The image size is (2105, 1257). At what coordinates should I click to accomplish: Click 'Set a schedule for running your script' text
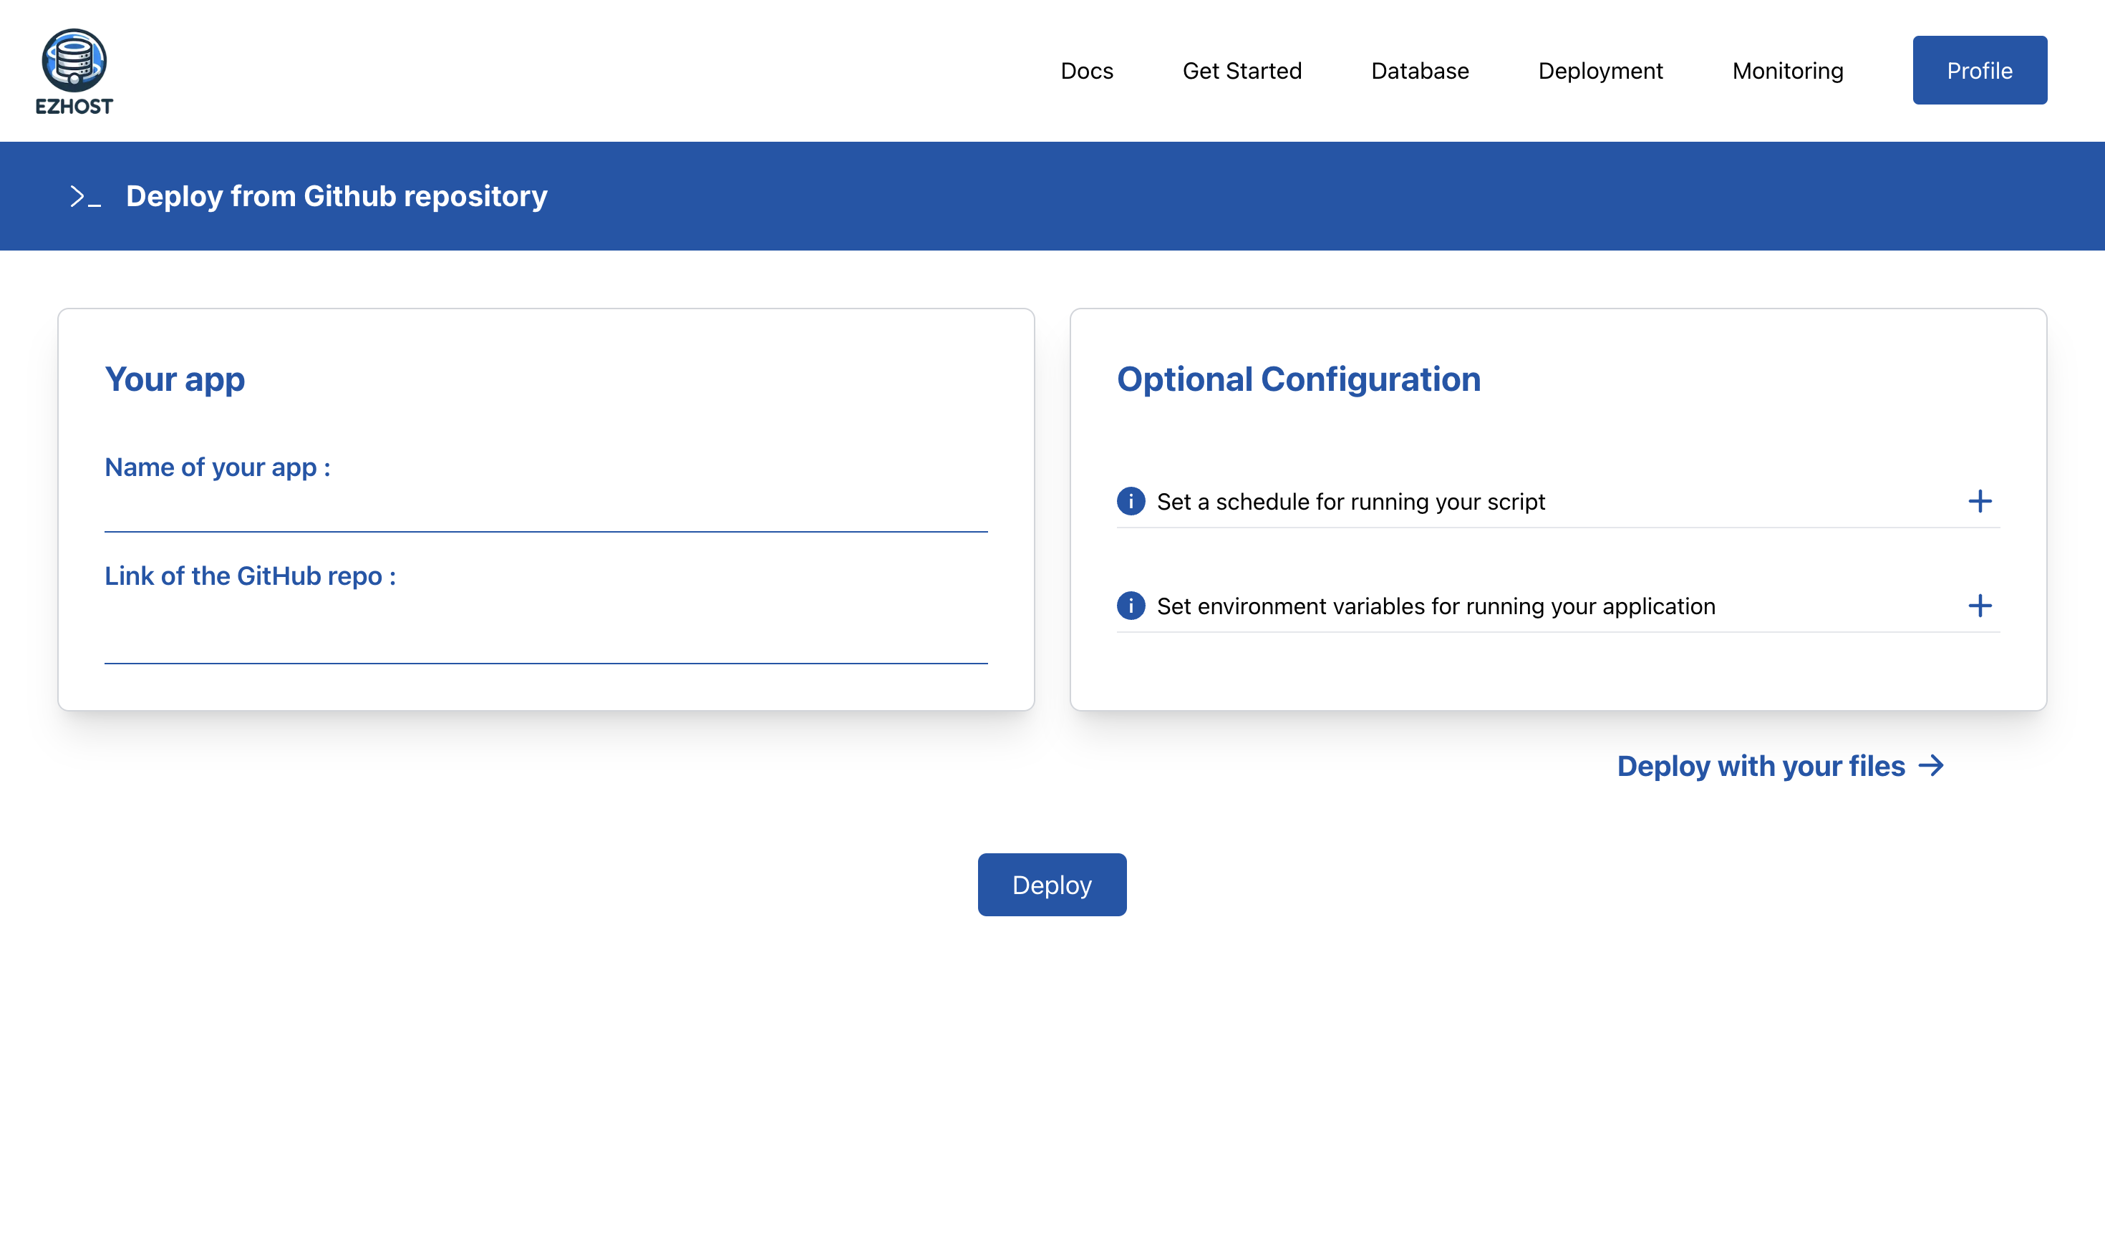1350,502
